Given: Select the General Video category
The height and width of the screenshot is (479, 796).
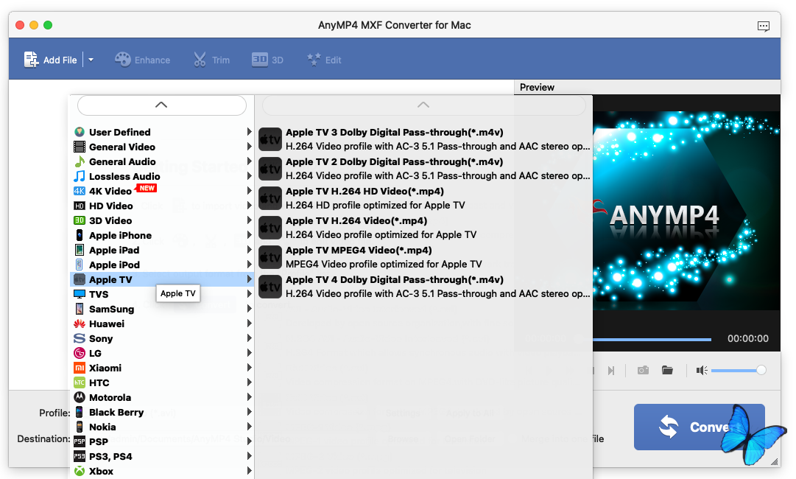Looking at the screenshot, I should click(x=122, y=147).
